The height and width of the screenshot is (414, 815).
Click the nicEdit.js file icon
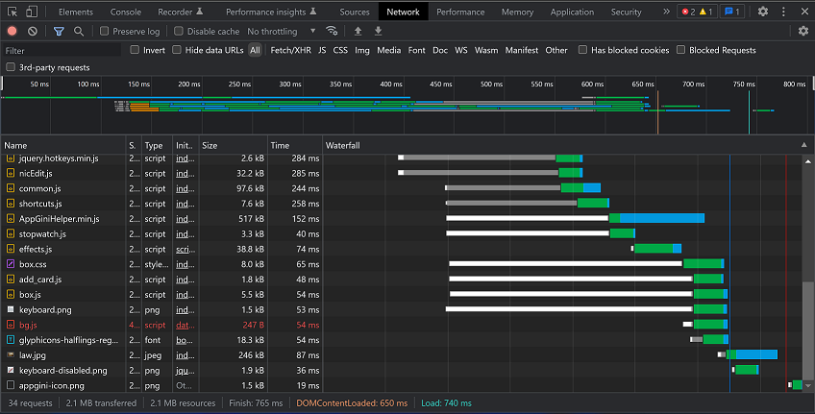click(x=11, y=173)
